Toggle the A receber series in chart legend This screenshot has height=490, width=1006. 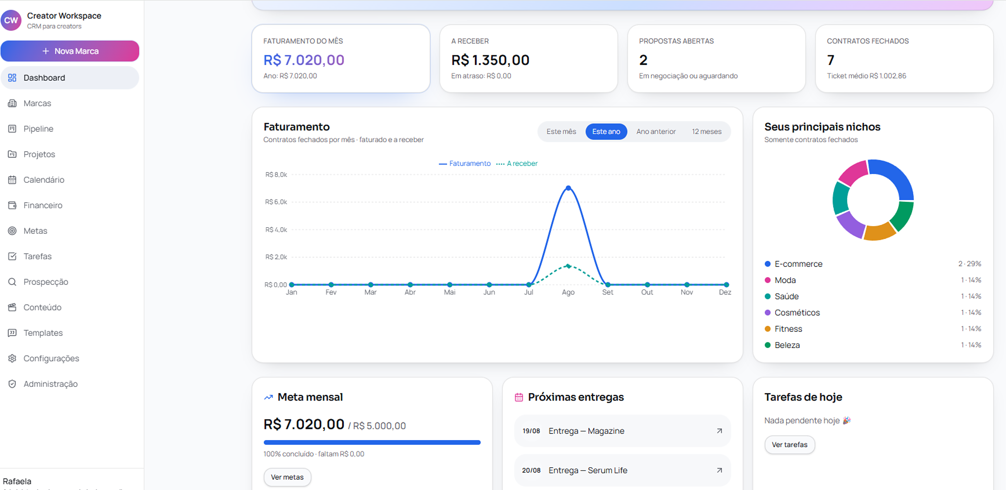pyautogui.click(x=517, y=163)
